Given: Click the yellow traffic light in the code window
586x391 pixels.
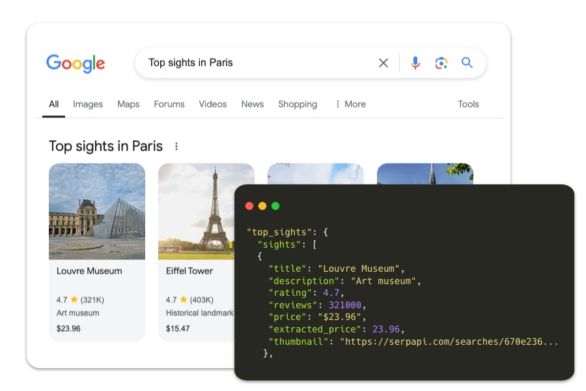Looking at the screenshot, I should coord(262,205).
